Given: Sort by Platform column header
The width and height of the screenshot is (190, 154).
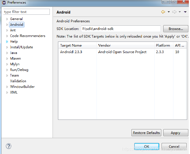Looking at the screenshot, I should click(164, 45).
